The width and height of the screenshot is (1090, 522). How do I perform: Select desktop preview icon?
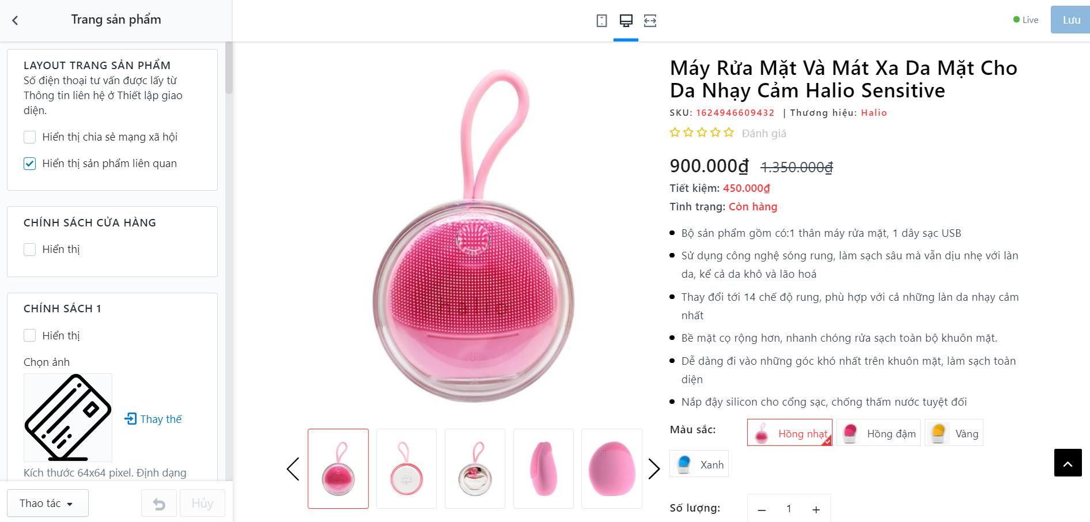pos(626,21)
